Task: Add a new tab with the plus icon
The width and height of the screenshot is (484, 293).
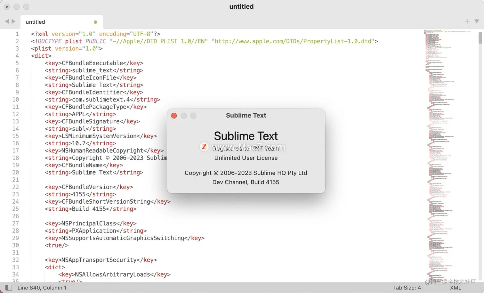Action: [x=467, y=21]
